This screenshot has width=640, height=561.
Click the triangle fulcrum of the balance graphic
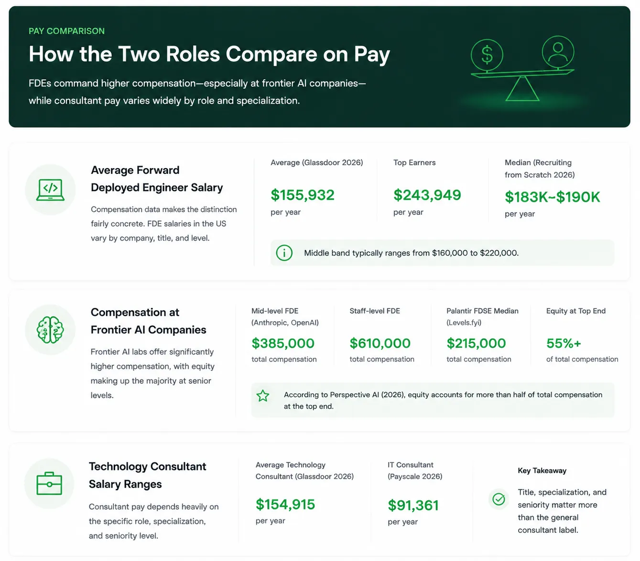coord(522,88)
